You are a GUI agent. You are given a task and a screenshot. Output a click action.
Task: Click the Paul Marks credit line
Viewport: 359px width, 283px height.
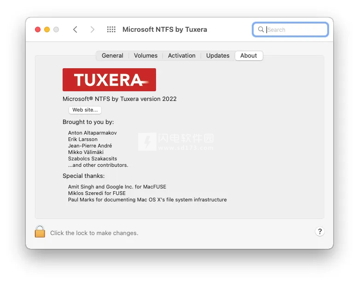pos(147,200)
